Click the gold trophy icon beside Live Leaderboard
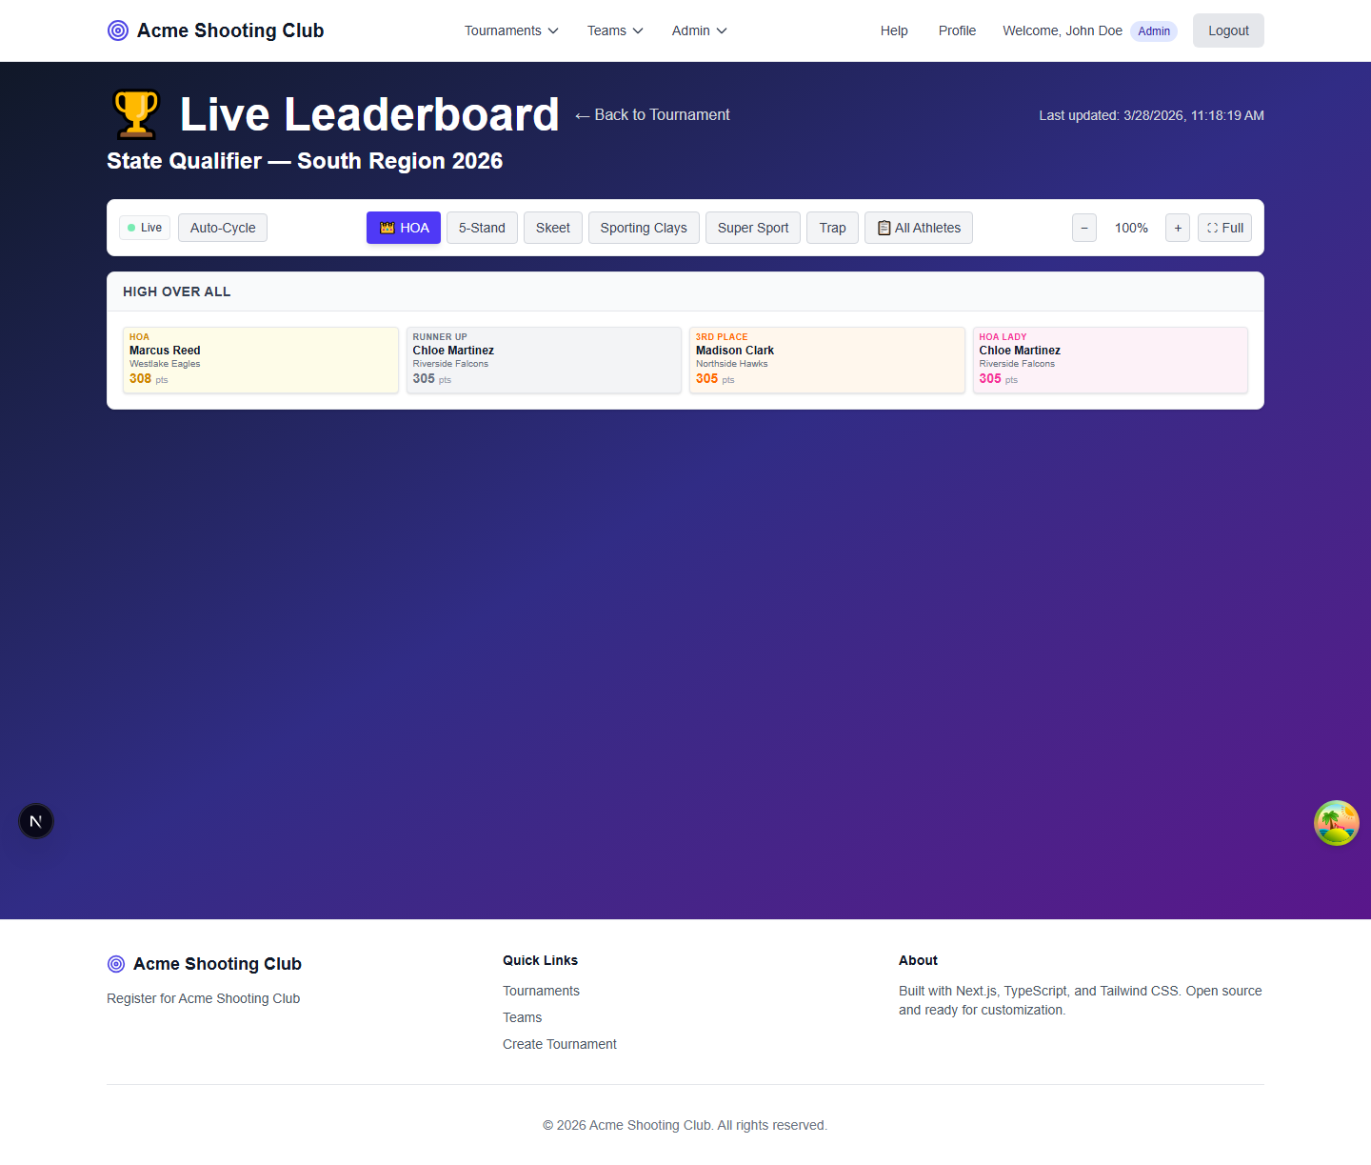The image size is (1371, 1165). [136, 114]
